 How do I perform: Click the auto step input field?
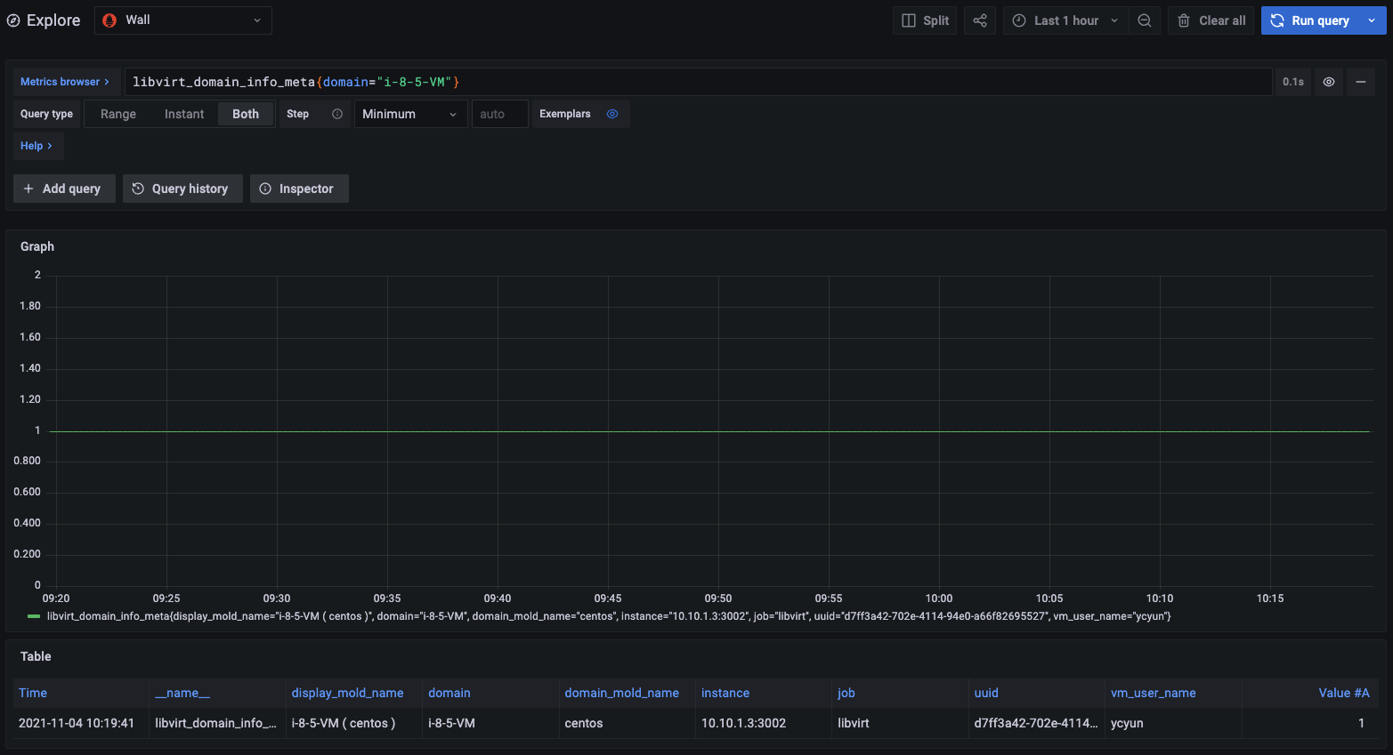click(x=499, y=114)
